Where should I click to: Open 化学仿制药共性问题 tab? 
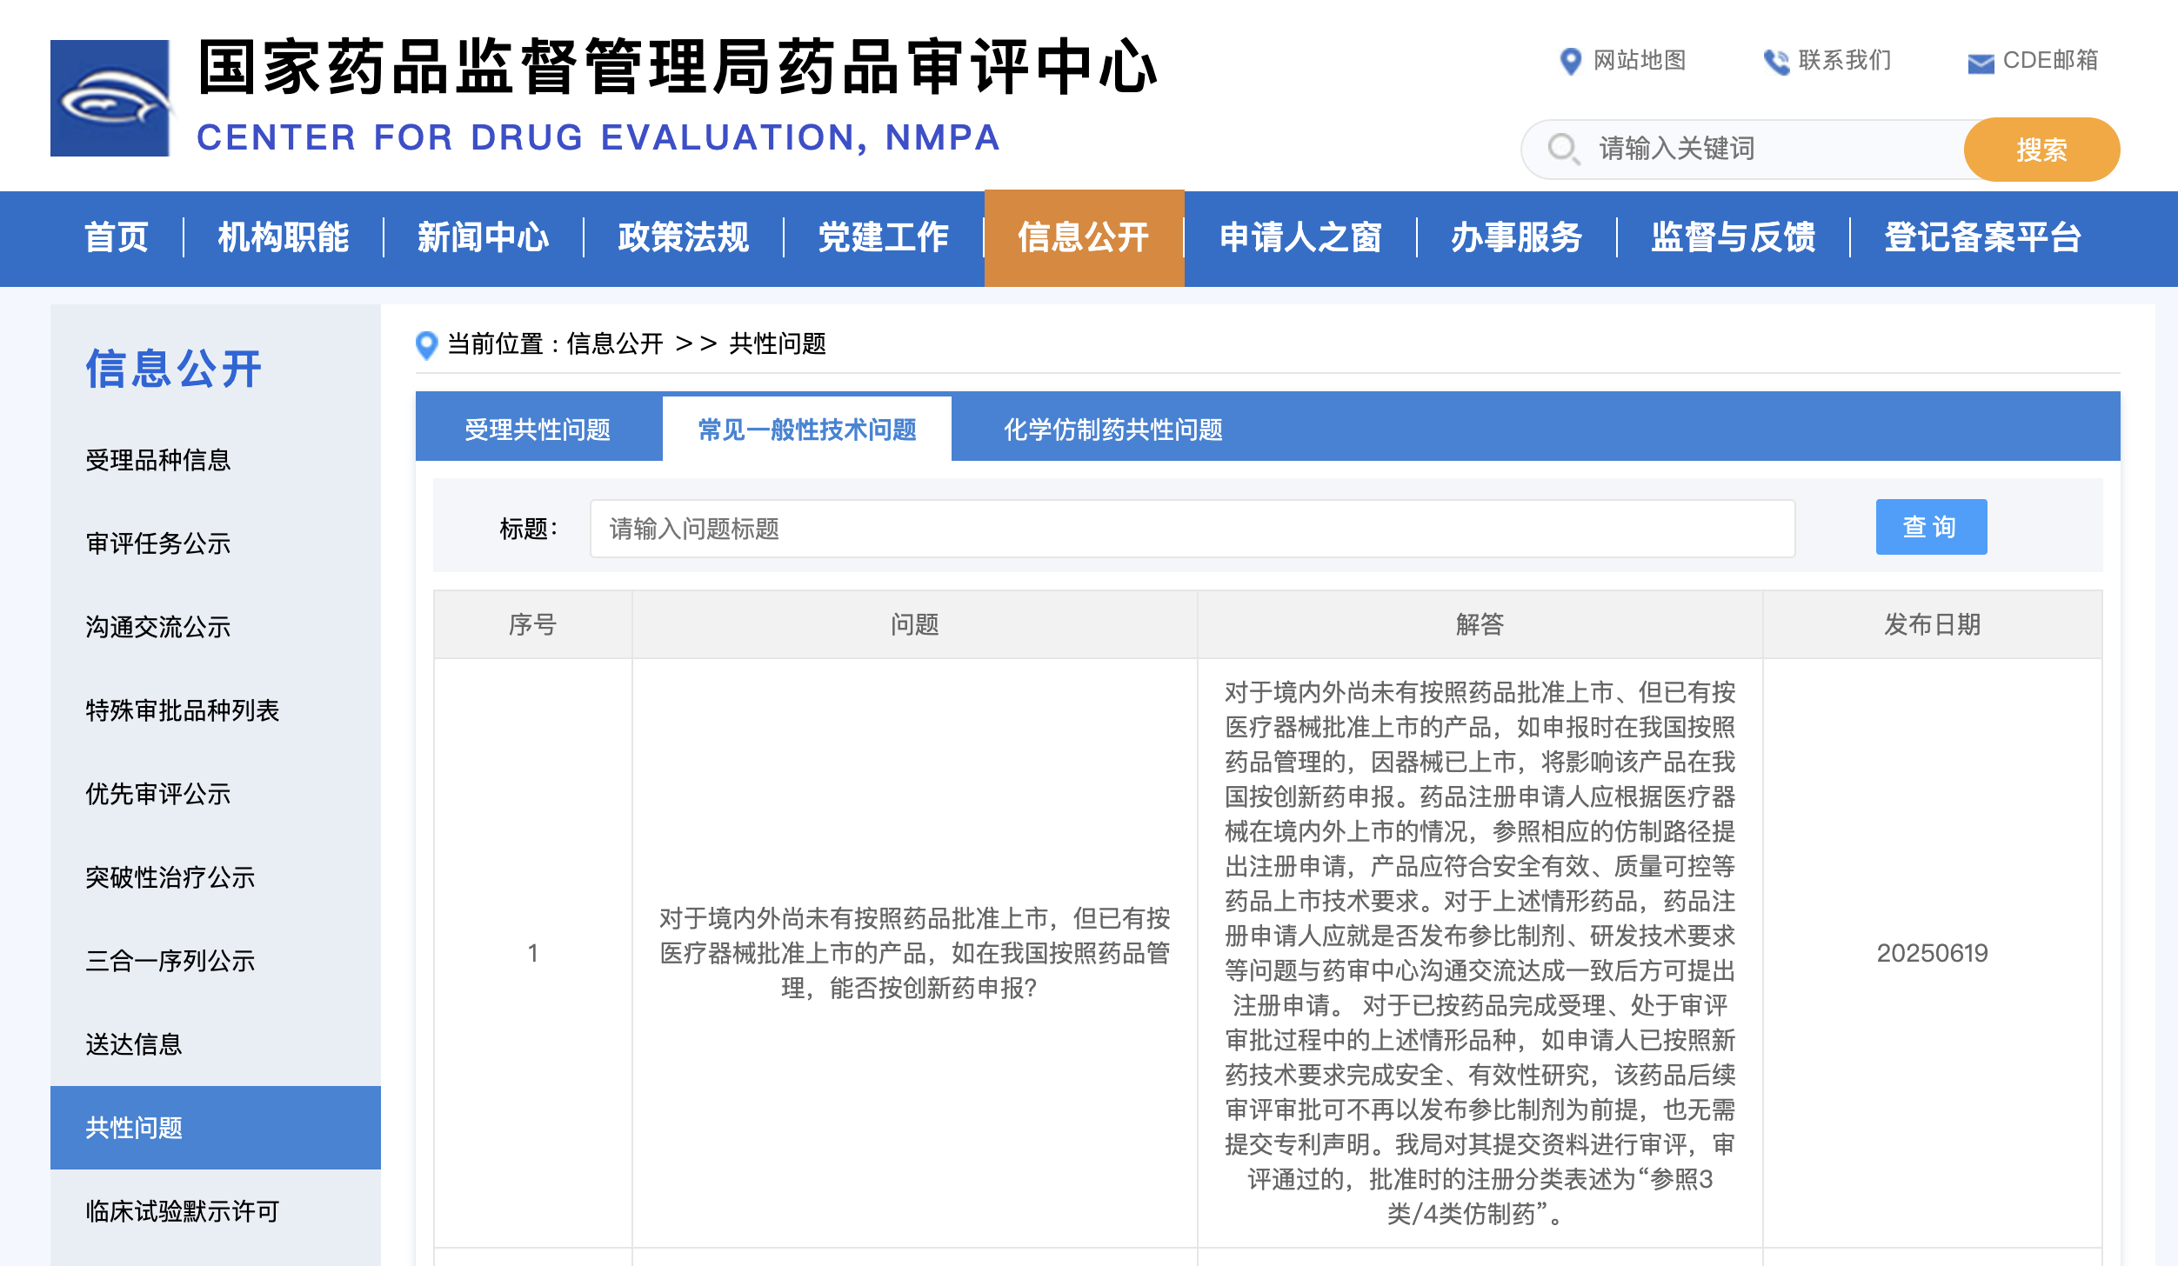(x=1112, y=429)
